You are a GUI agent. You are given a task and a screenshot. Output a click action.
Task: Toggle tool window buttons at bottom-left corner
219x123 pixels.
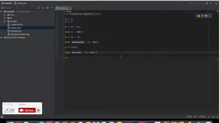click(2, 117)
